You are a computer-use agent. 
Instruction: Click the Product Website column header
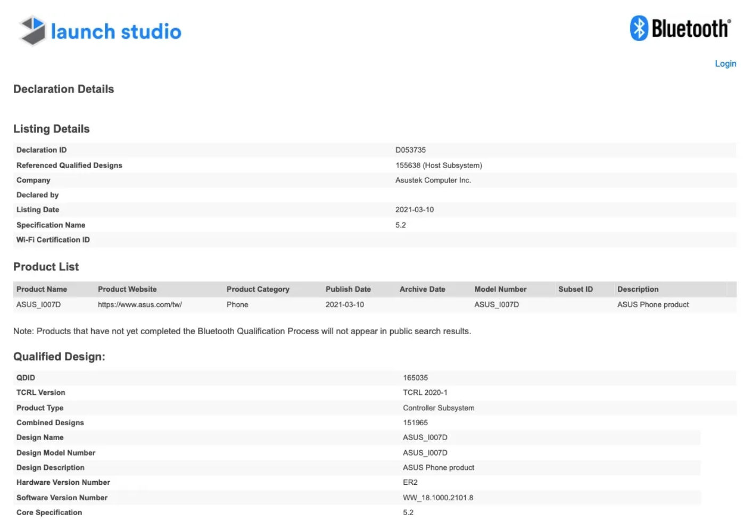pos(127,289)
